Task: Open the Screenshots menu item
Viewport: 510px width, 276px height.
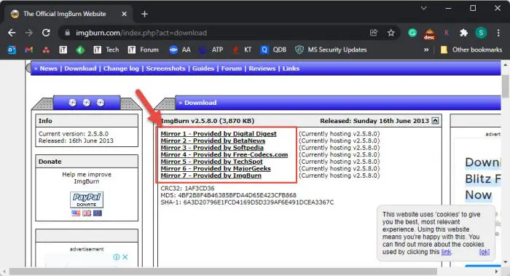Action: pos(165,68)
